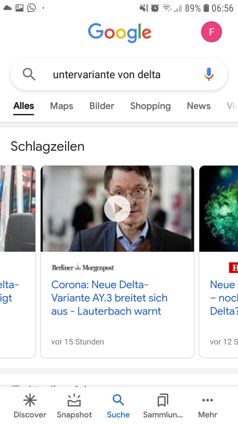Play the video on the Lauterbach thumbnail
Image resolution: width=238 pixels, height=424 pixels.
pos(117,209)
